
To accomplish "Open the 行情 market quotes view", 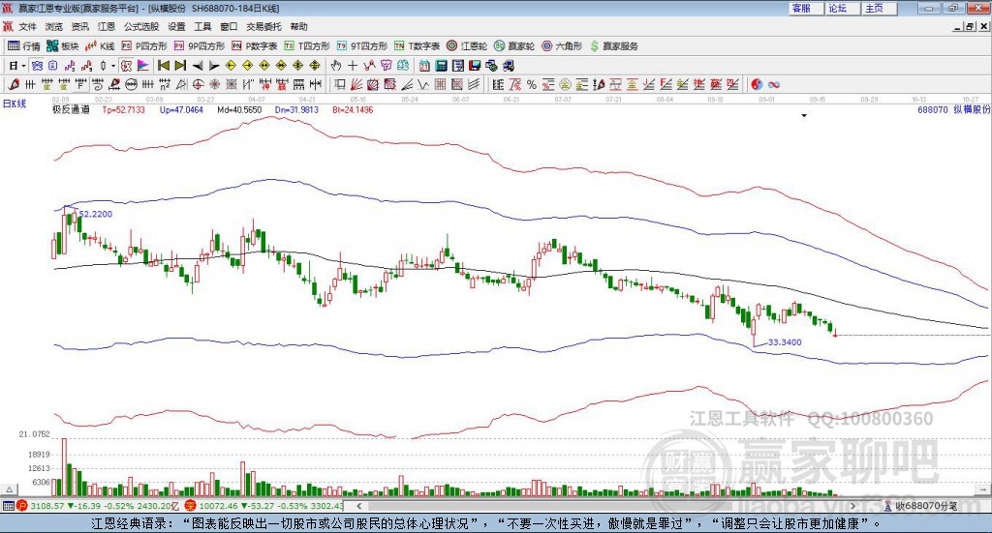I will (24, 45).
